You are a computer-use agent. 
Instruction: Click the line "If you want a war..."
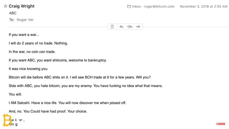pyautogui.click(x=24, y=35)
